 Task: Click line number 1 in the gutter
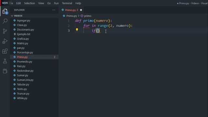pyautogui.click(x=69, y=21)
